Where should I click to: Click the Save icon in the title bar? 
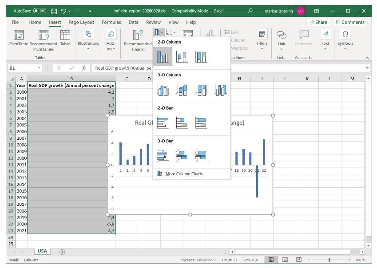54,11
